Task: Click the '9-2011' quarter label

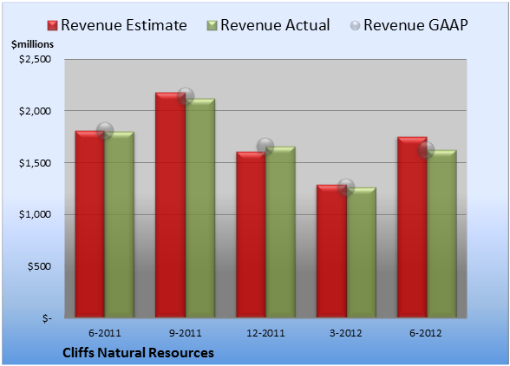Action: tap(186, 333)
